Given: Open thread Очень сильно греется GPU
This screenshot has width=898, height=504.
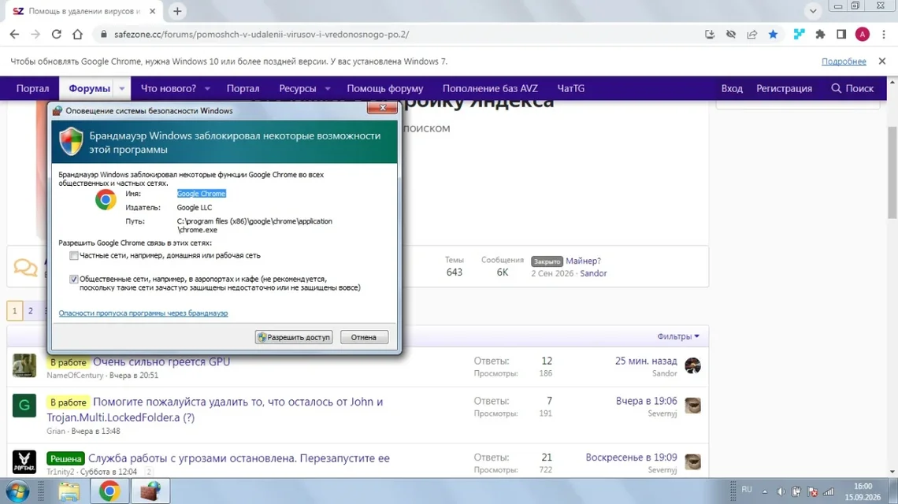Looking at the screenshot, I should [161, 361].
